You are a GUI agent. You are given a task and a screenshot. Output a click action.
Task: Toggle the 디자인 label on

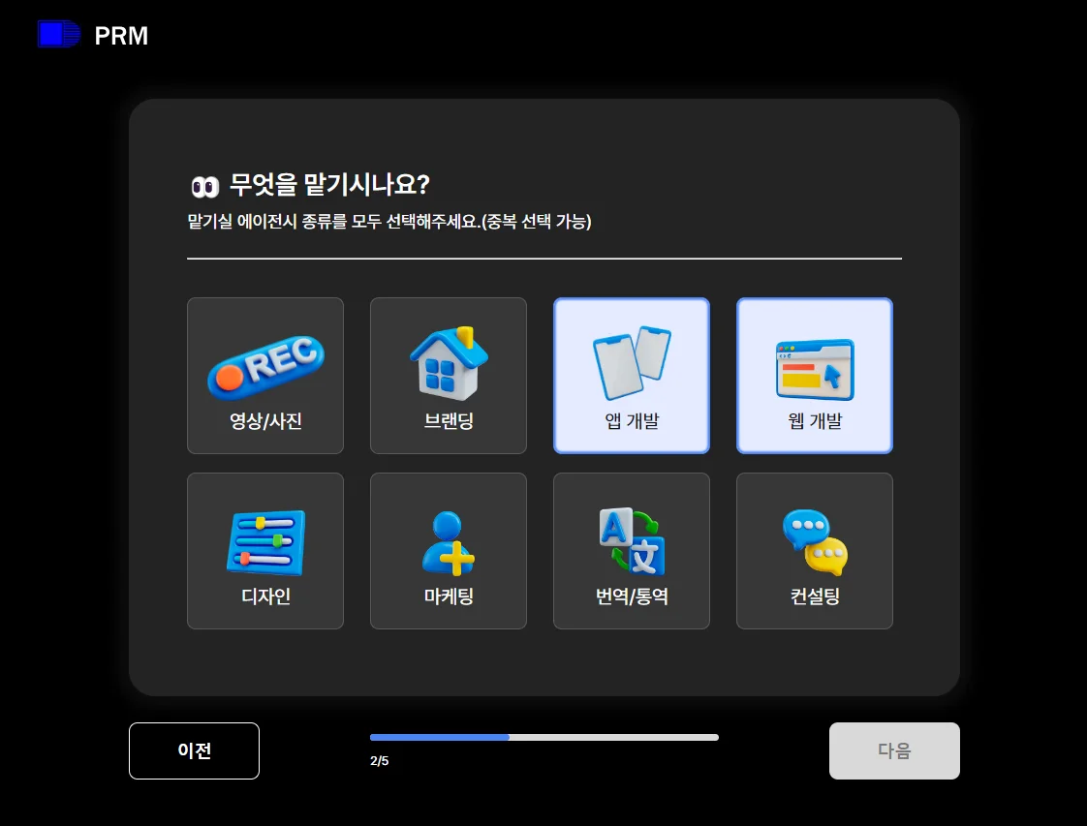point(265,597)
